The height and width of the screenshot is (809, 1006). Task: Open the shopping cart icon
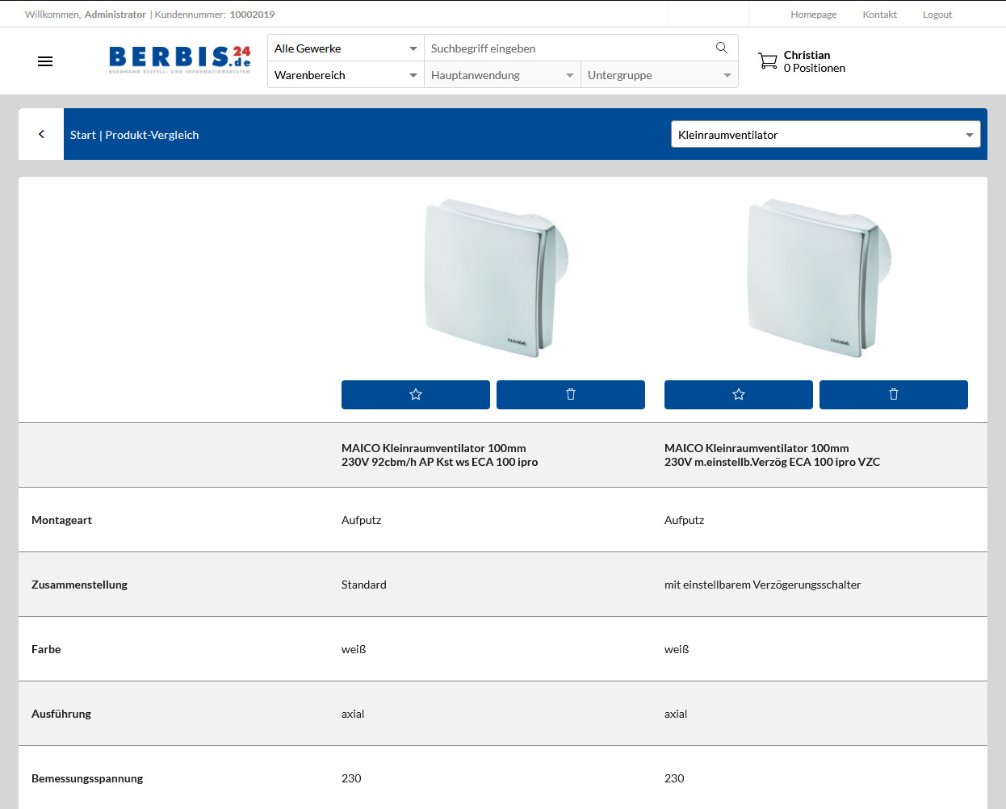click(768, 61)
